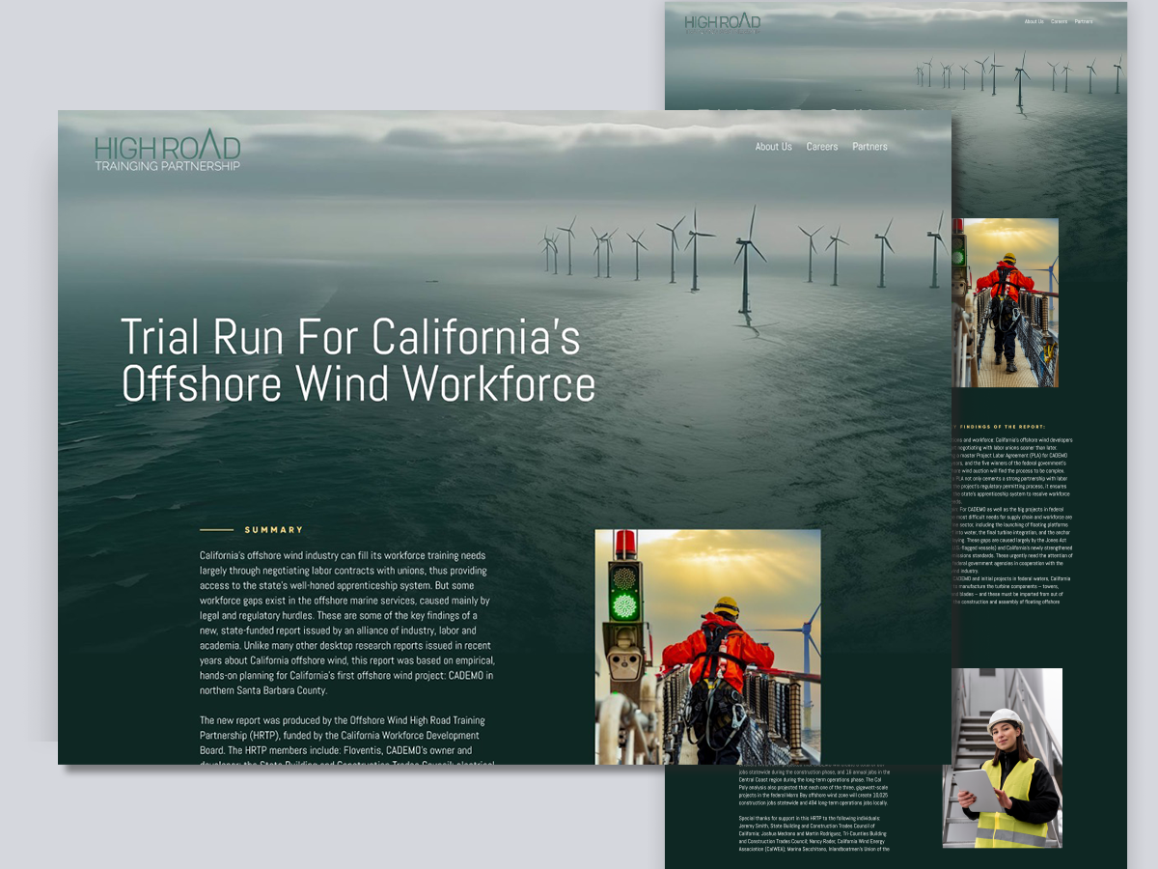Click the small High Road logo on background page

[722, 23]
